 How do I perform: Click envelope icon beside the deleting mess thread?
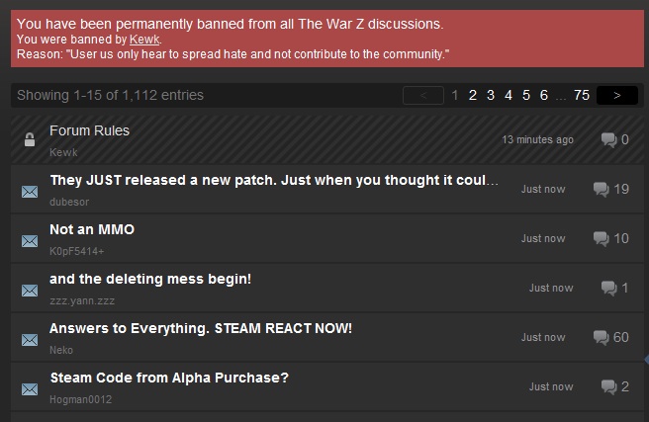29,290
